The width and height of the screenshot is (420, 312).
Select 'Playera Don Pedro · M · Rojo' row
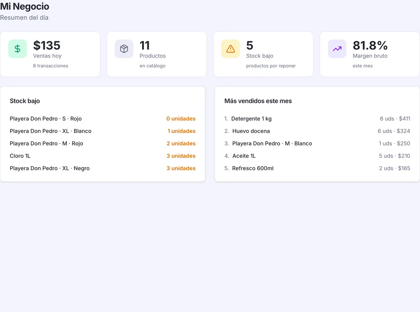click(x=103, y=143)
